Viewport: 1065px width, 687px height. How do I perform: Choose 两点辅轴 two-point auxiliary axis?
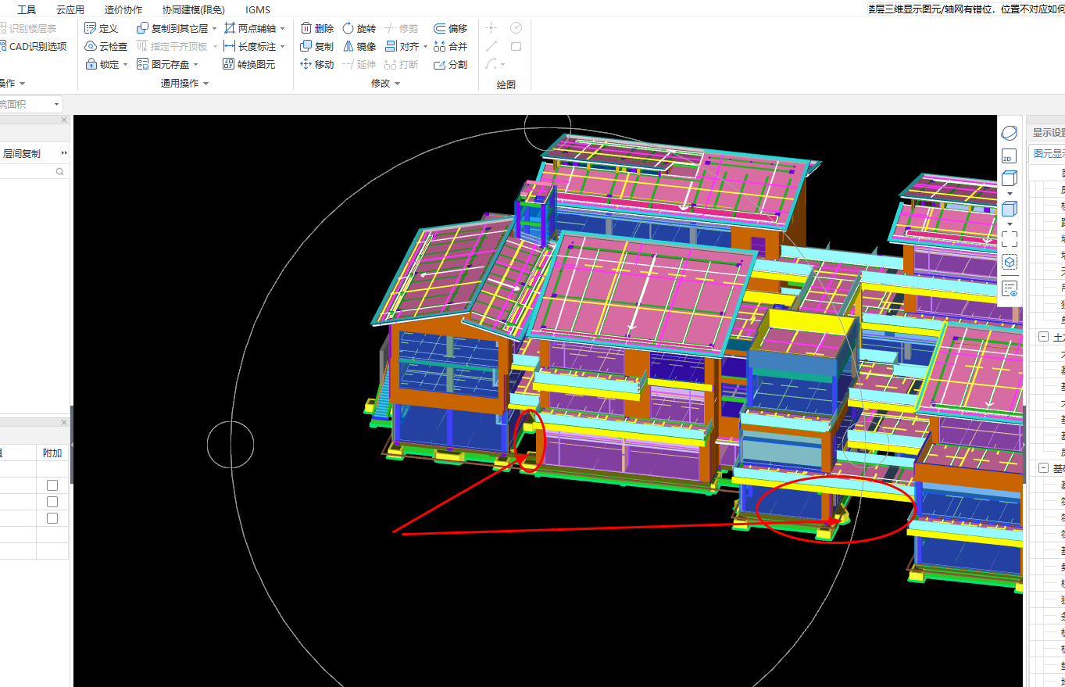[x=250, y=28]
